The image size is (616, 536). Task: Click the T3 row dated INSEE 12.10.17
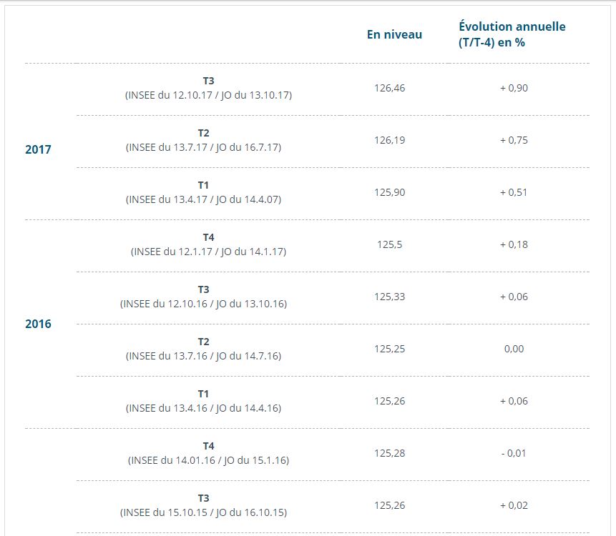pos(208,88)
